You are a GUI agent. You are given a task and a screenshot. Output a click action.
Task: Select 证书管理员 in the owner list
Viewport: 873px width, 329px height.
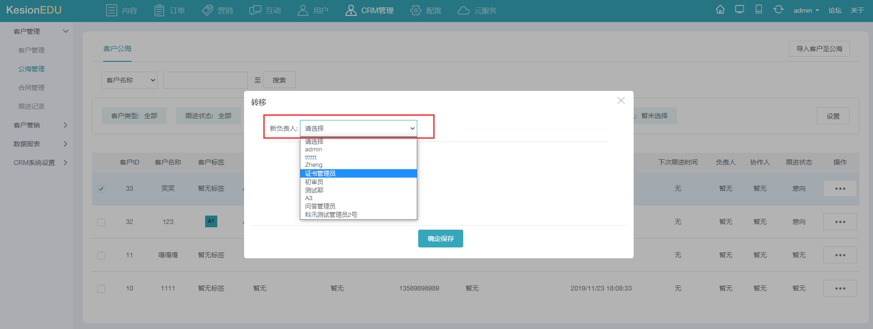(359, 173)
